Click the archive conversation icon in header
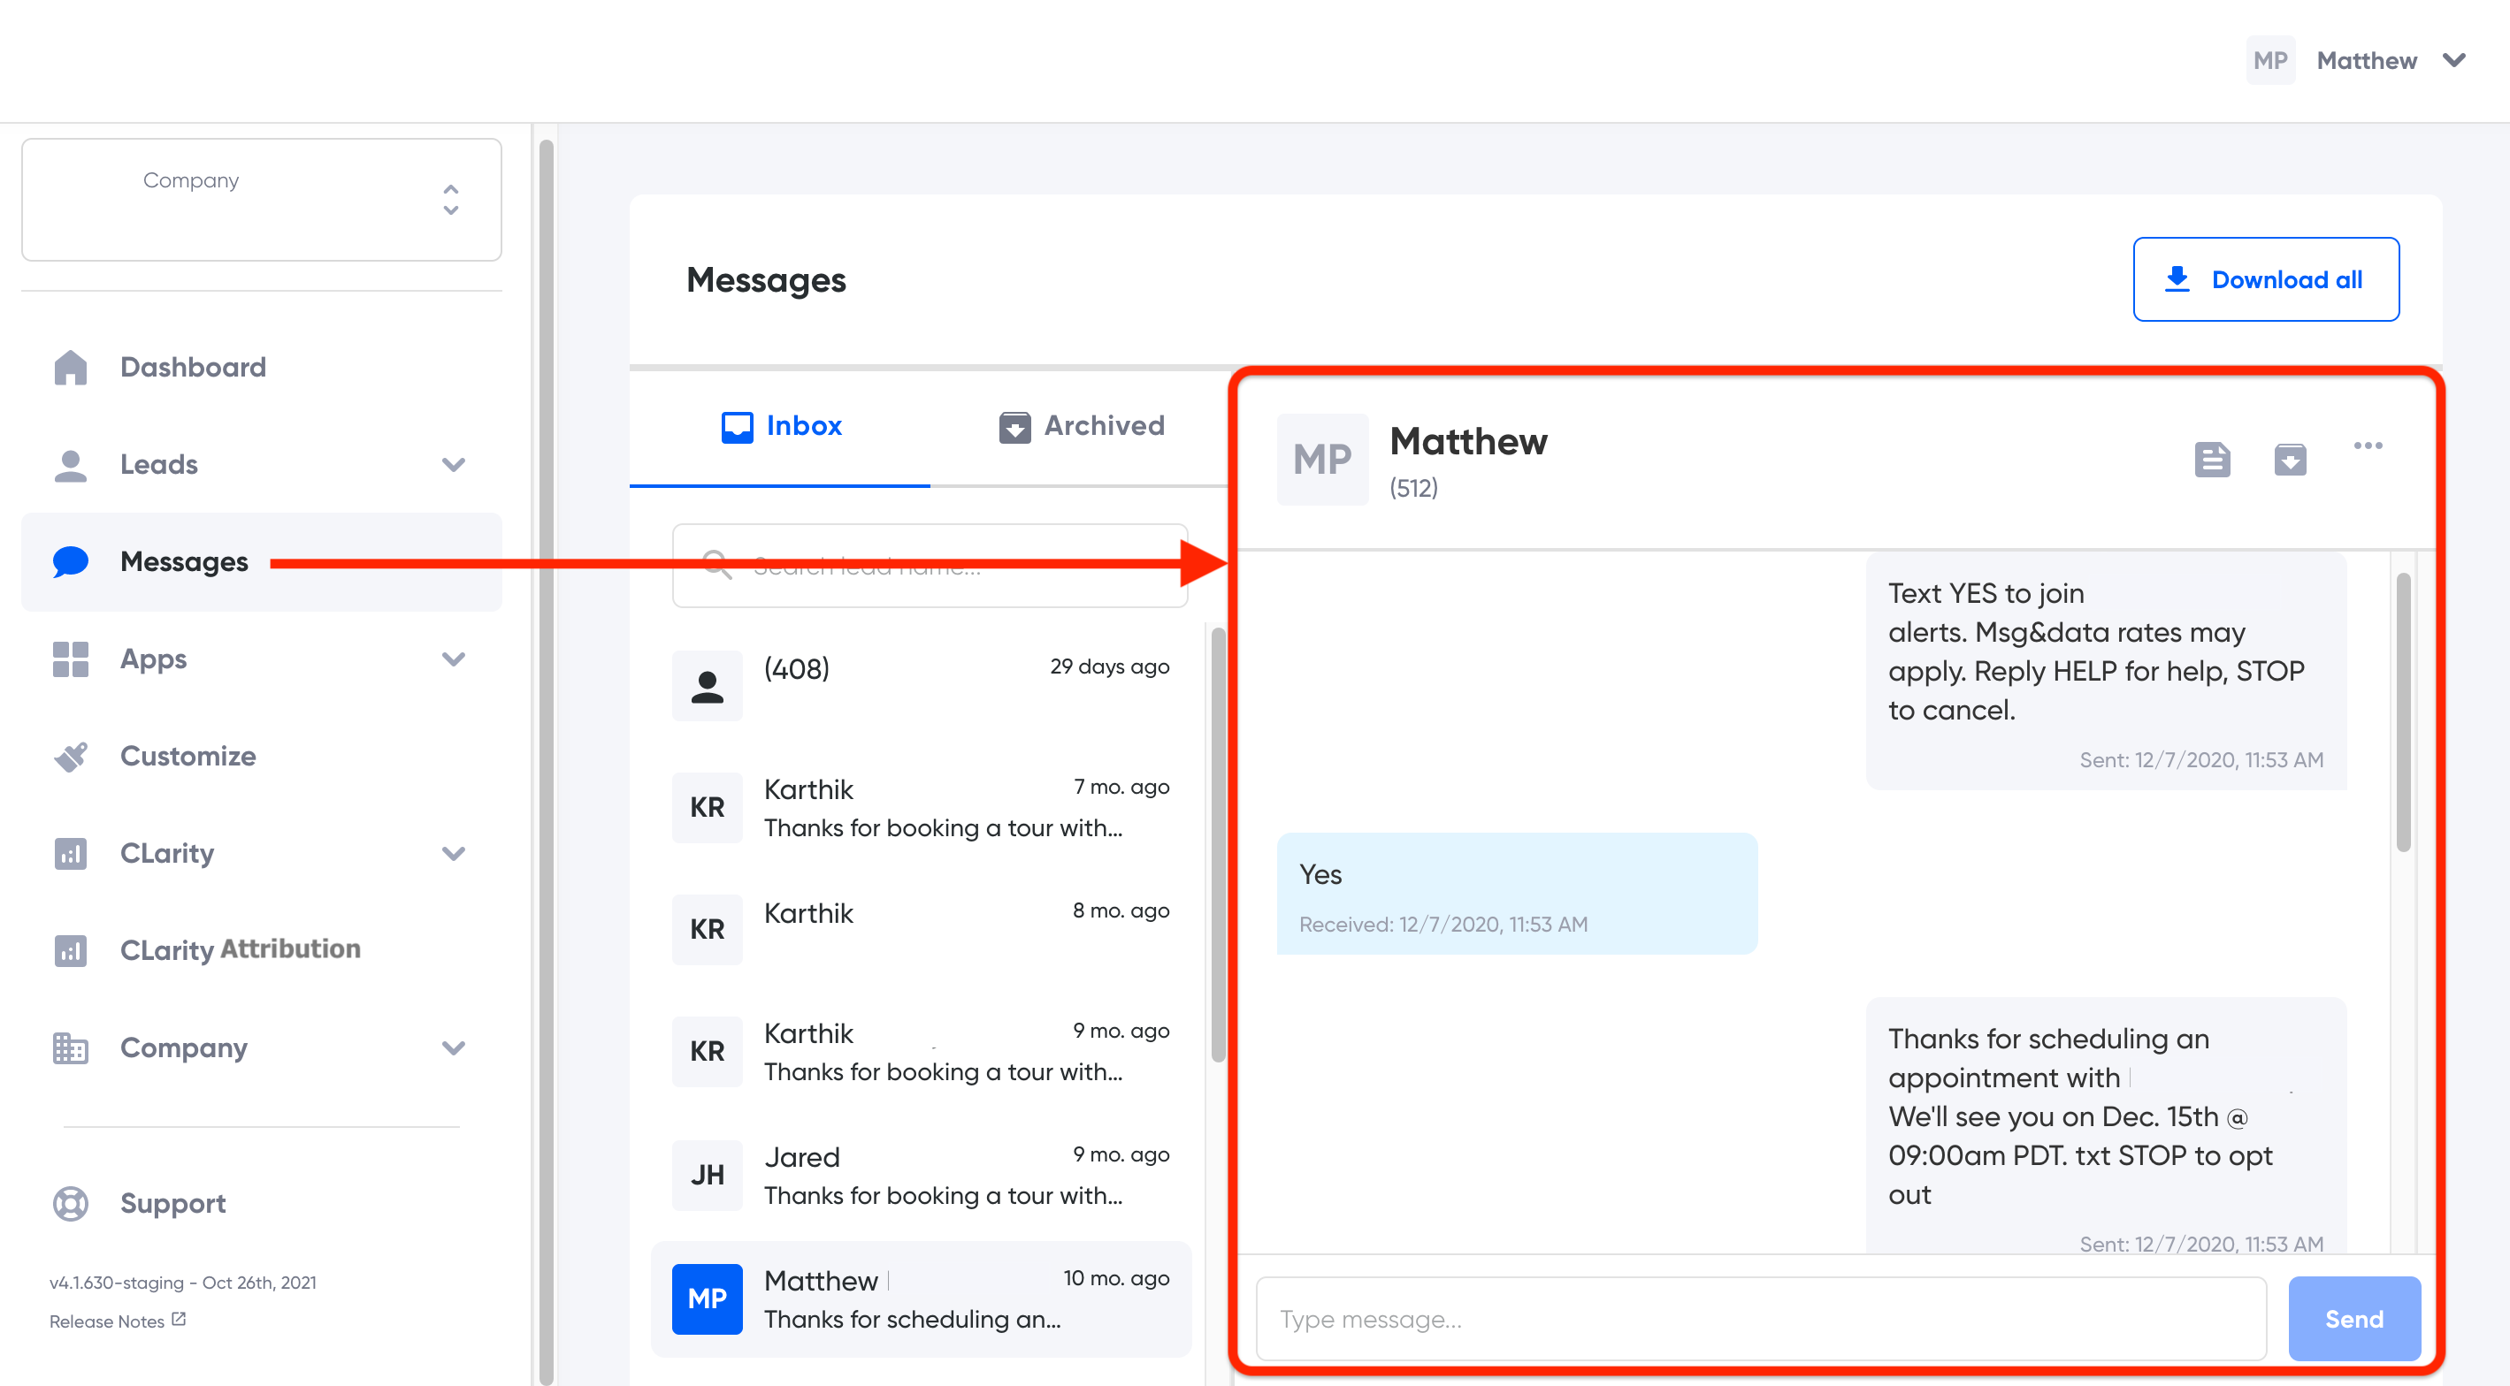Image resolution: width=2510 pixels, height=1386 pixels. [2289, 459]
